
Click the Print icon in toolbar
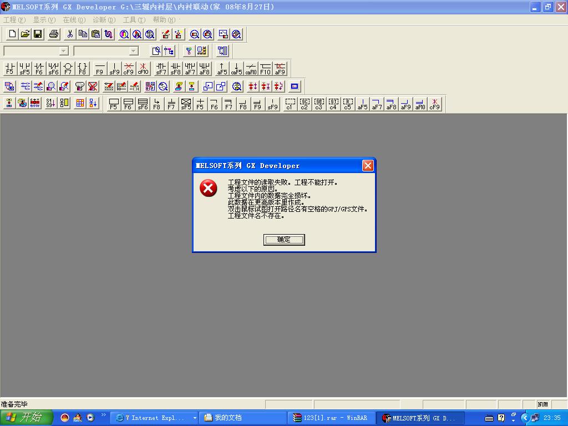coord(54,34)
